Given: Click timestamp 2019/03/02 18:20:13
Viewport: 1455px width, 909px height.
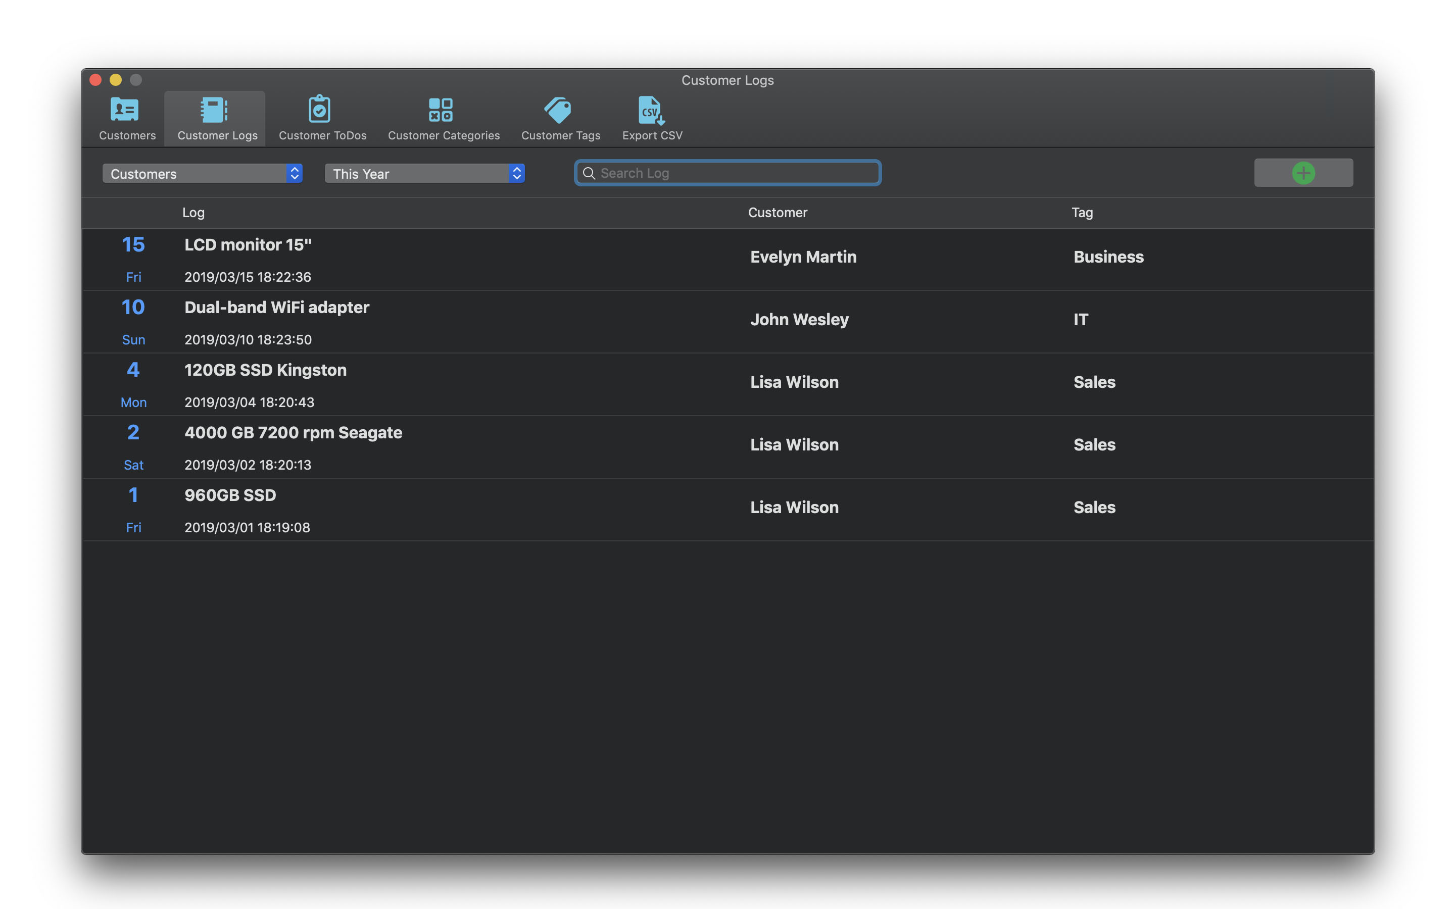Looking at the screenshot, I should pos(248,465).
